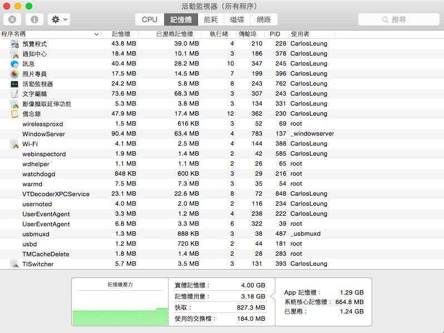Select the 預覽程式 app icon
444x333 pixels.
click(x=14, y=44)
